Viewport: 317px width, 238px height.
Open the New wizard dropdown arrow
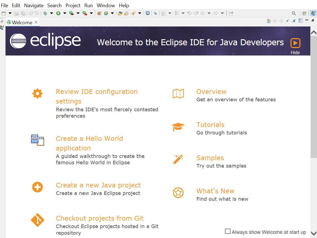(x=10, y=13)
